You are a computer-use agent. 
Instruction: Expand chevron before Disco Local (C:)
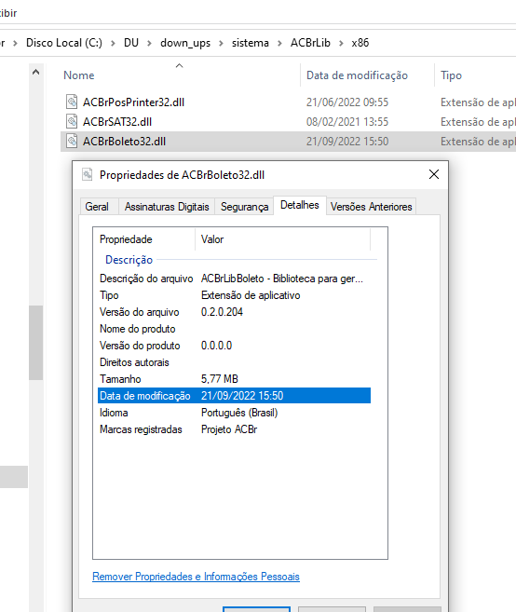tap(15, 43)
